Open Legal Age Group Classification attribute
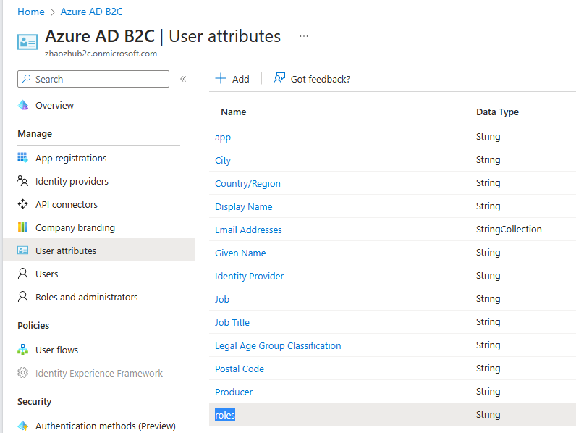 (x=278, y=345)
